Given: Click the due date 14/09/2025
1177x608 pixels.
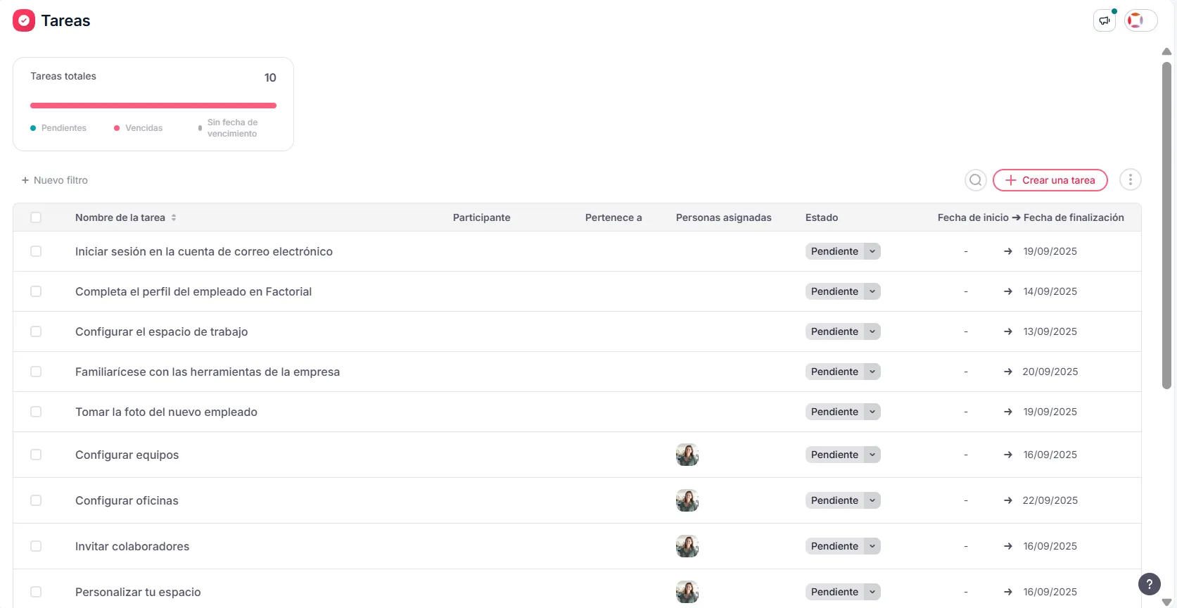Looking at the screenshot, I should 1050,291.
